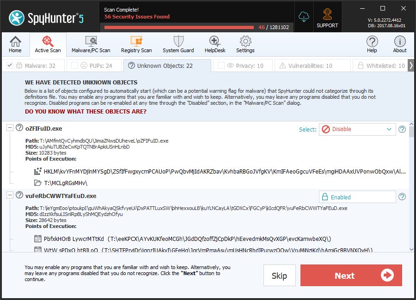
Task: Switch to the Privacy: 10 tab
Action: pos(243,66)
